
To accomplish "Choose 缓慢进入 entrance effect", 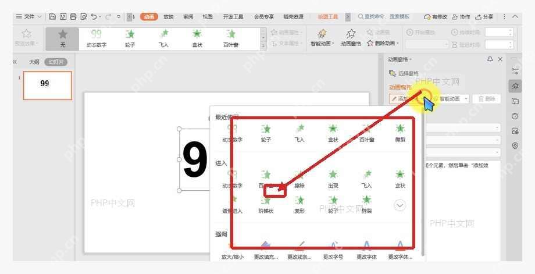I will [232, 205].
